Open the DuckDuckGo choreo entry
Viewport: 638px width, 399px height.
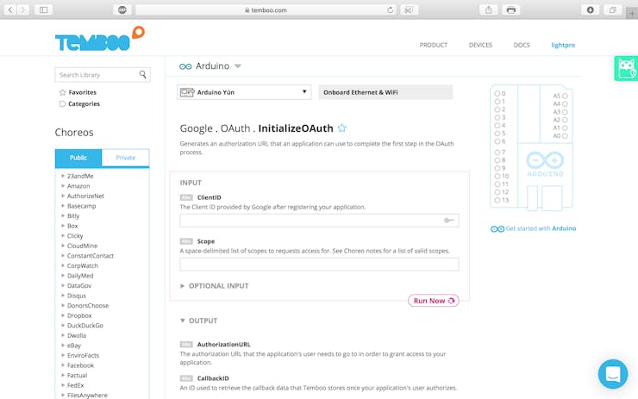tap(85, 326)
